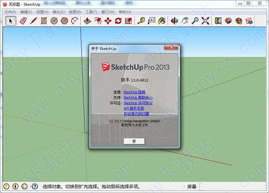This screenshot has height=193, width=269.
Task: Select the Select arrow tool
Action: tap(10, 21)
